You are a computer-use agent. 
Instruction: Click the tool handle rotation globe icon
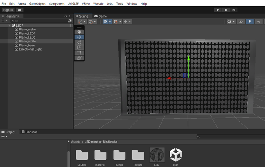91,21
